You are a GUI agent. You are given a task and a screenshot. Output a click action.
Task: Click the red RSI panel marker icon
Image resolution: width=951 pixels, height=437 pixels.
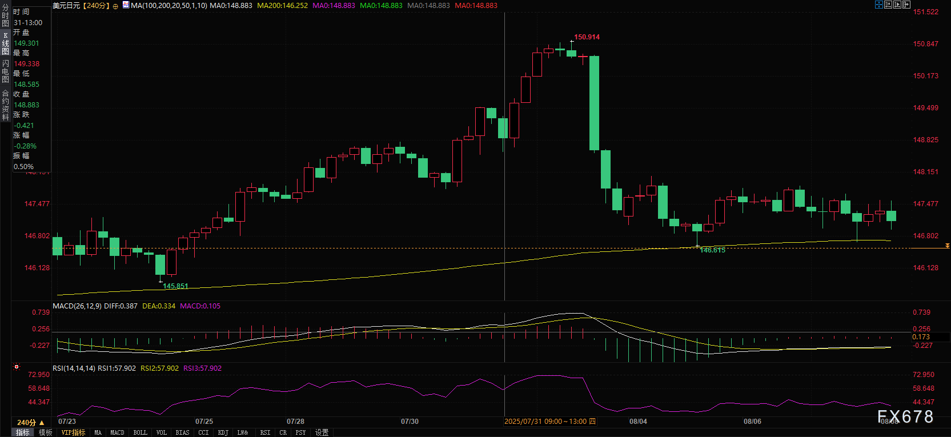17,367
